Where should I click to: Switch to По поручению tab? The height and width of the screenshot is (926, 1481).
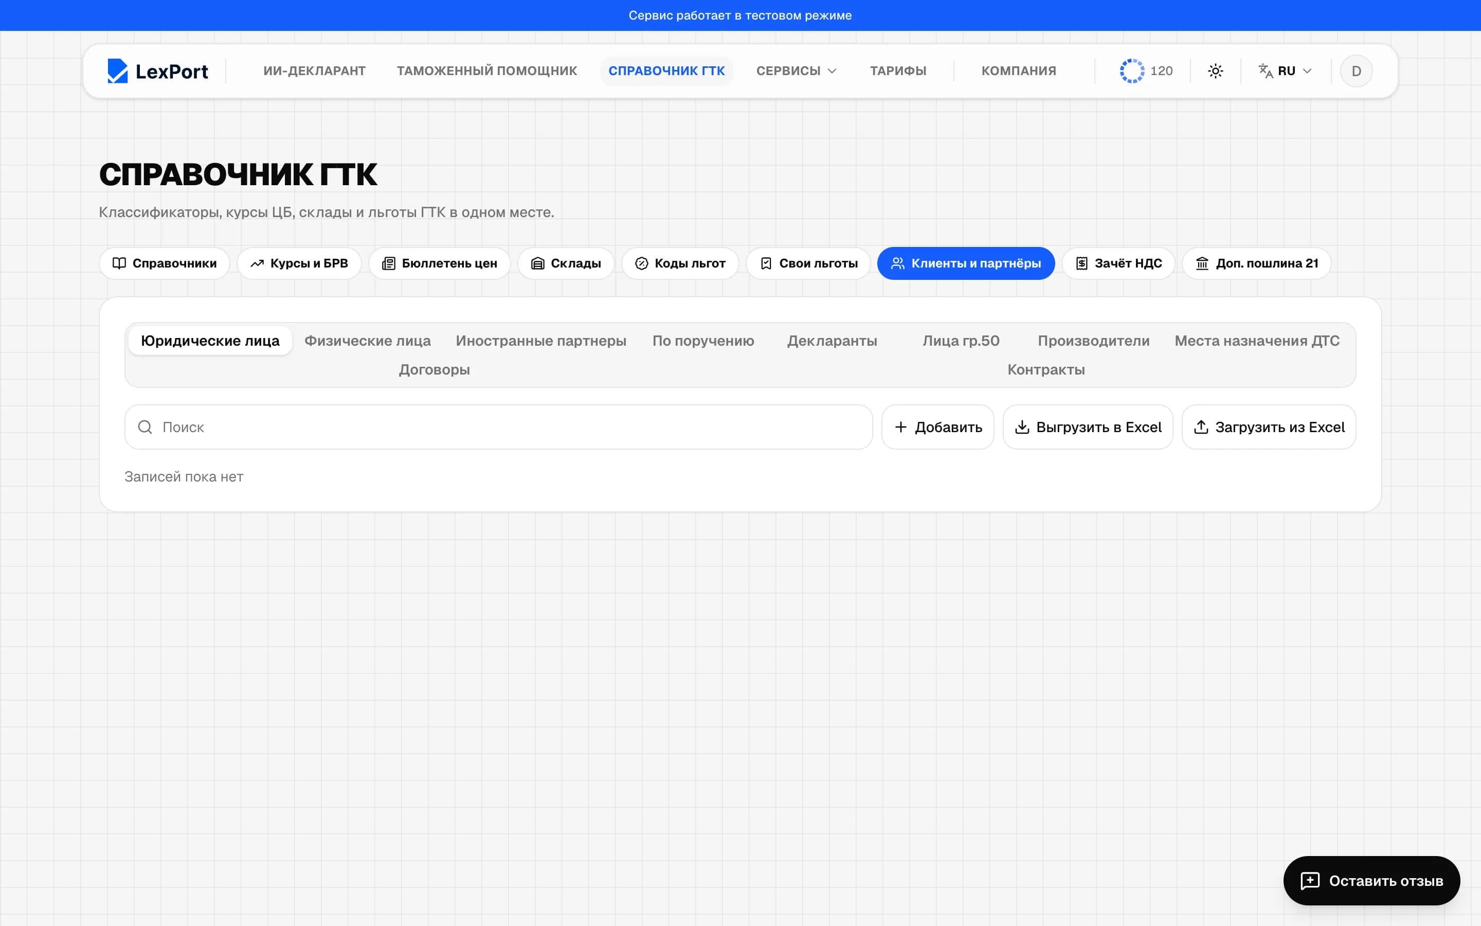pyautogui.click(x=703, y=341)
